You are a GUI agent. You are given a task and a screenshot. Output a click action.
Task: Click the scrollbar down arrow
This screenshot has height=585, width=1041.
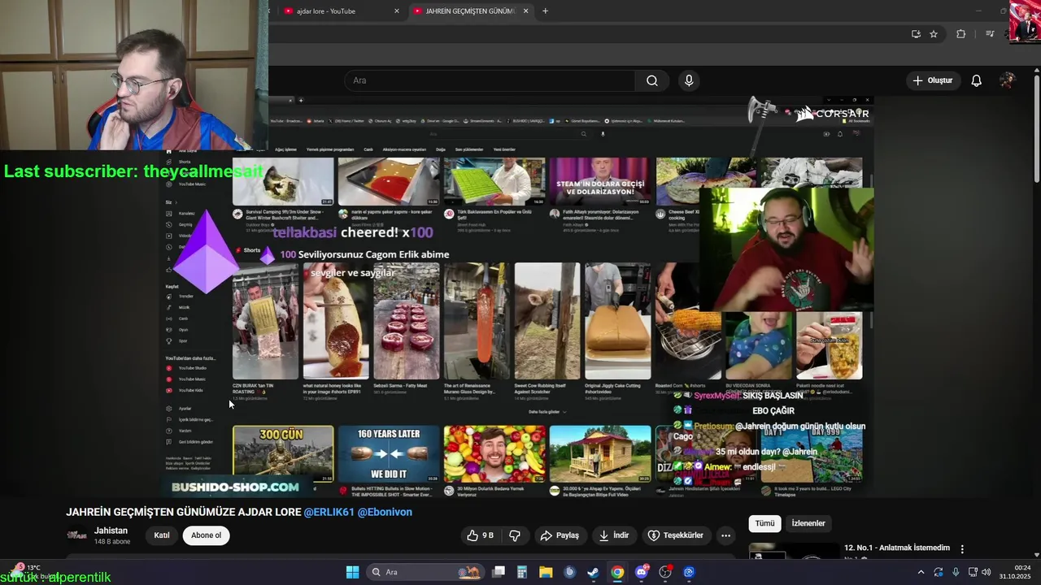click(1036, 555)
